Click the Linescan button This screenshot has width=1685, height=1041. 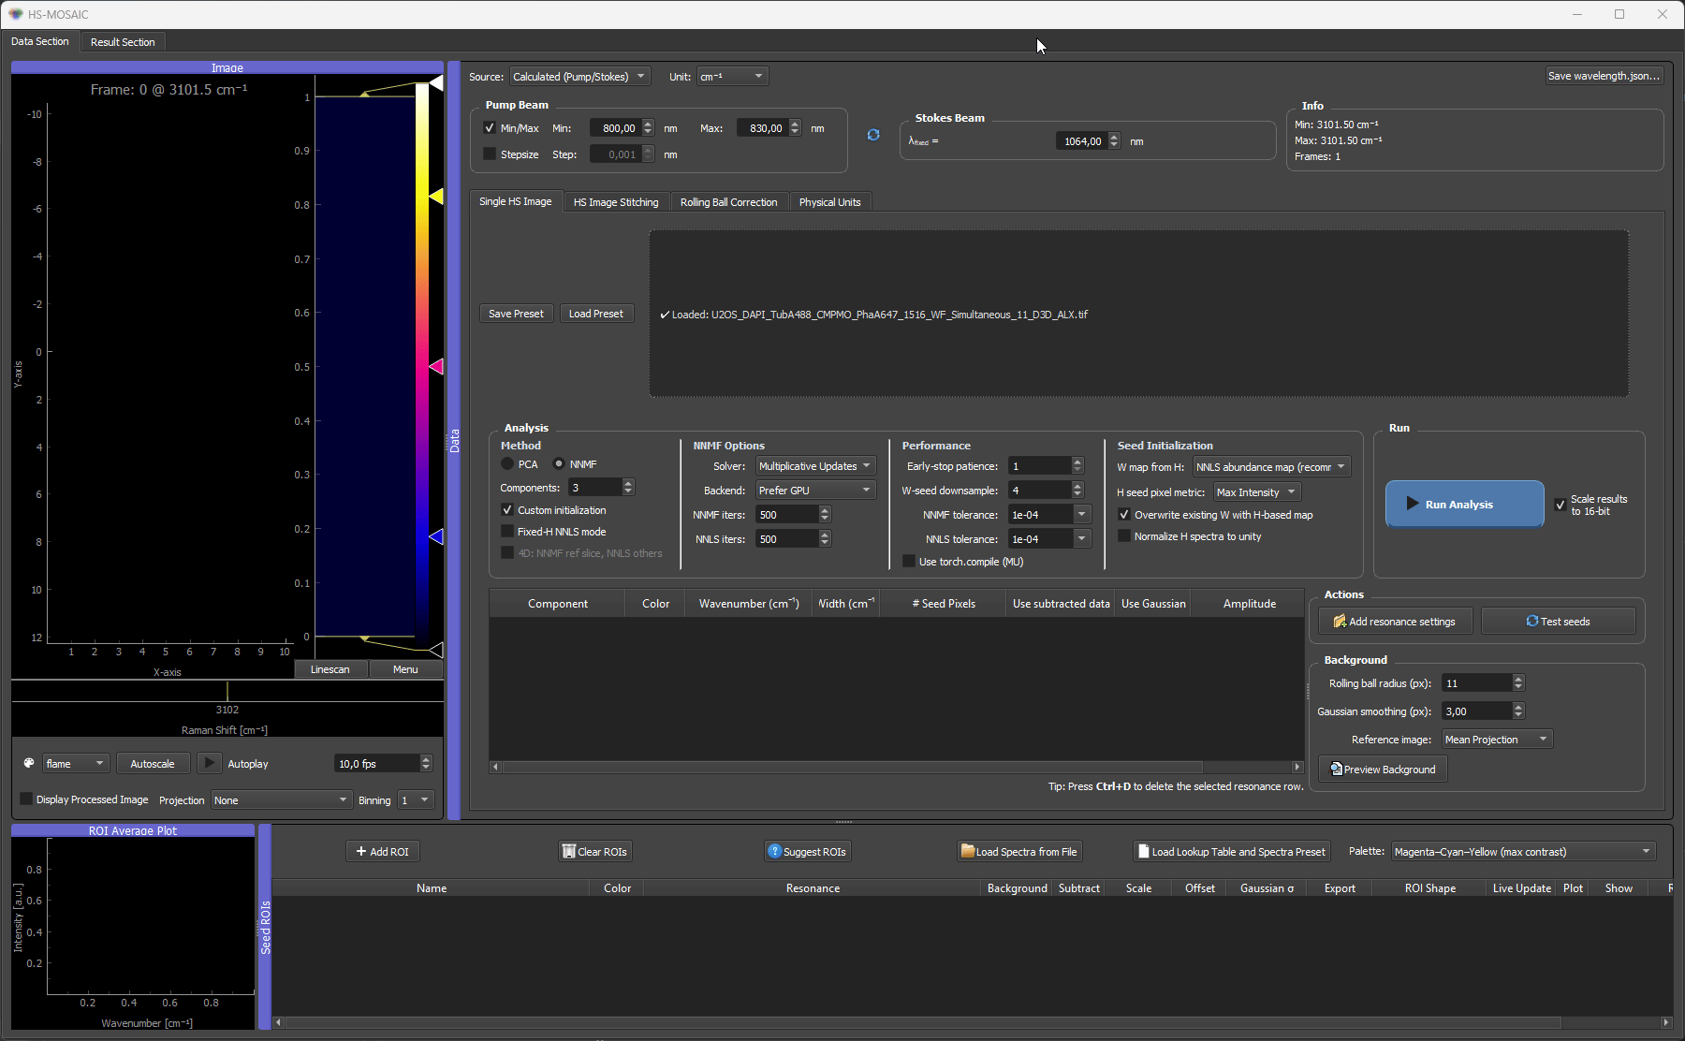point(330,669)
